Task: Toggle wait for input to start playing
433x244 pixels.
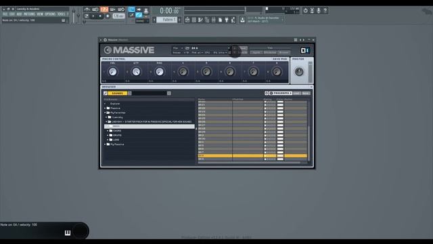Action: [x=95, y=9]
